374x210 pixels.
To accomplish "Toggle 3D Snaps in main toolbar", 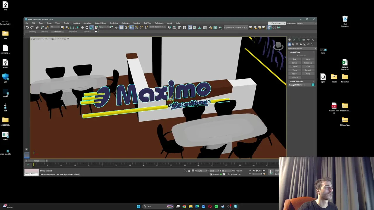I will [127, 27].
